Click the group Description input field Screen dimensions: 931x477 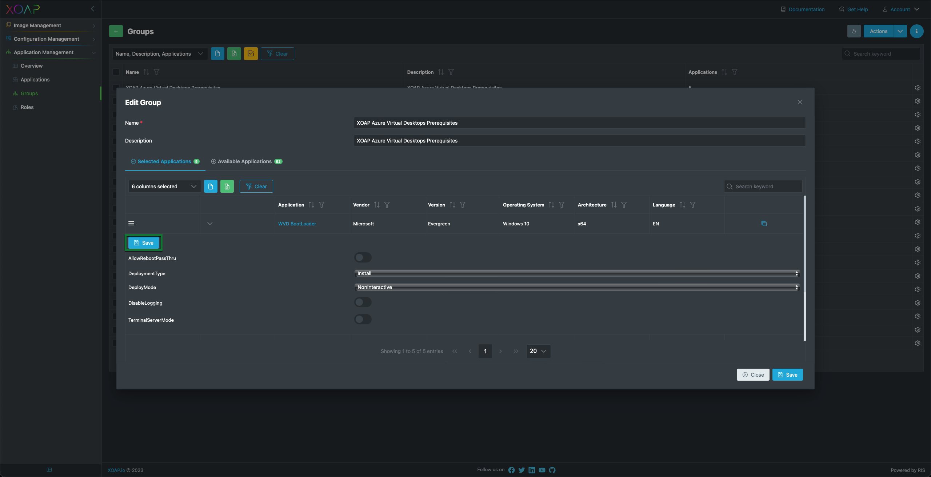580,140
